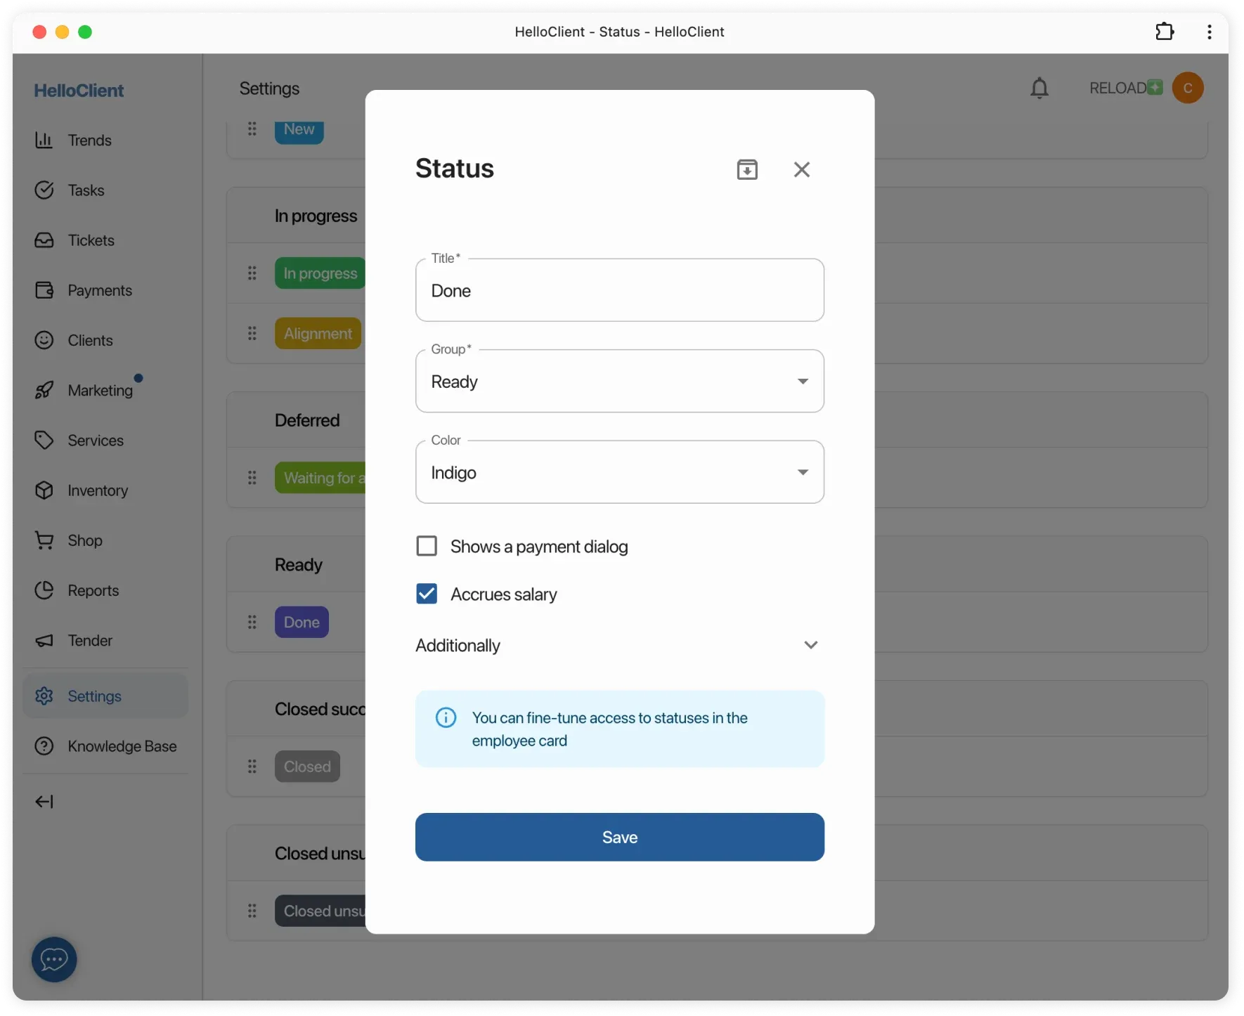Disable Accrues salary

427,594
